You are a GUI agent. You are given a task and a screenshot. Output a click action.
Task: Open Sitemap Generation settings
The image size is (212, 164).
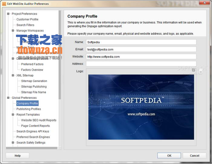click(x=34, y=81)
